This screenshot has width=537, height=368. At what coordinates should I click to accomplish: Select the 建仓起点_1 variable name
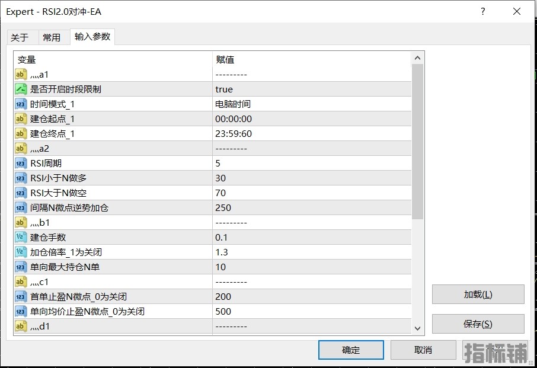[52, 119]
